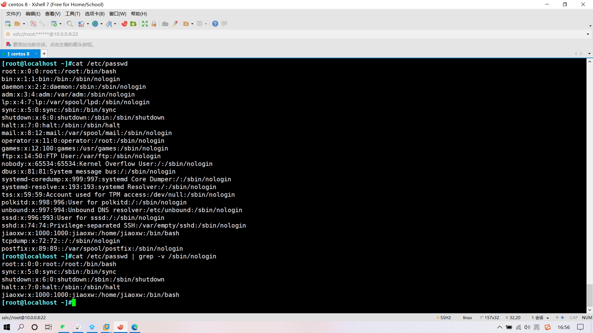
Task: Toggle fullscreen mode icon
Action: (145, 24)
